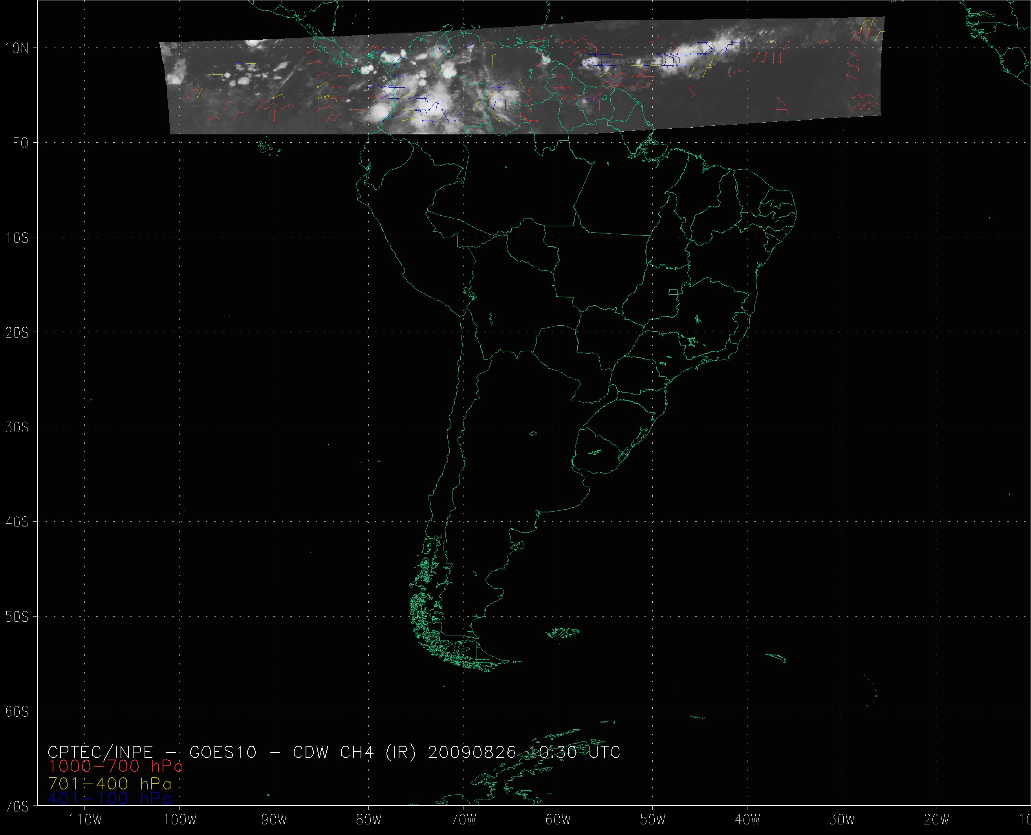Click the 110W longitude axis label
The image size is (1031, 835).
pos(85,820)
